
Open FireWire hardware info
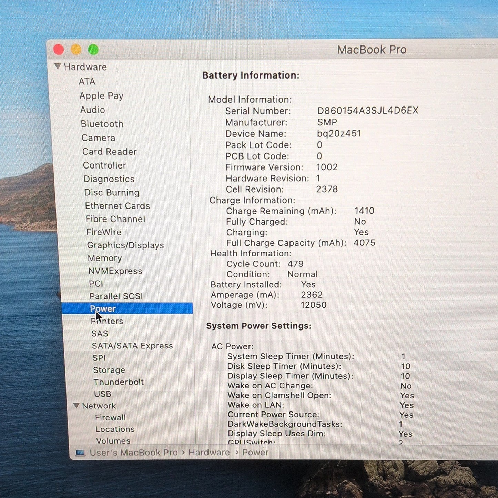pos(104,232)
